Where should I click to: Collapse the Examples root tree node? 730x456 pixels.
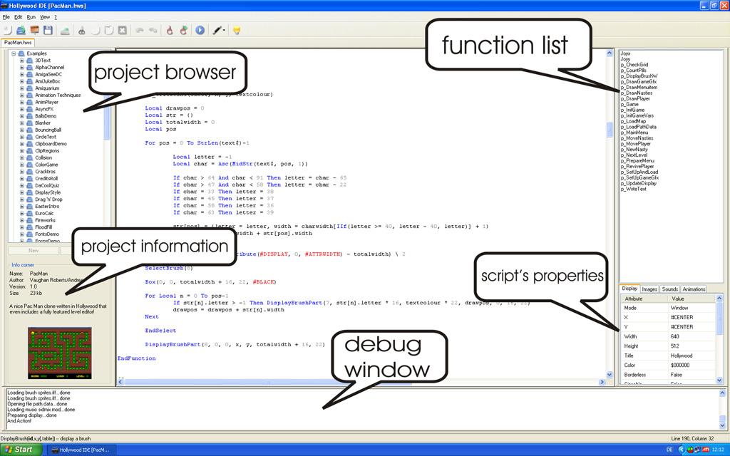13,53
